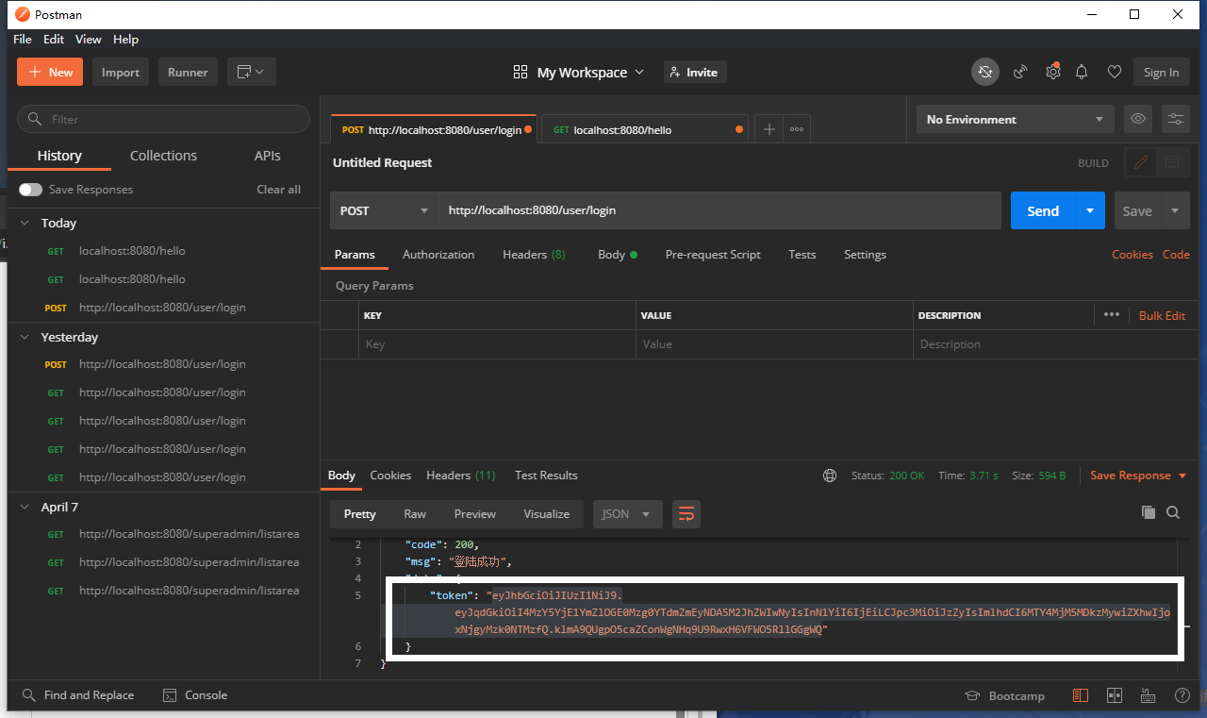Open the Bulk Edit link
1207x718 pixels.
[x=1162, y=315]
